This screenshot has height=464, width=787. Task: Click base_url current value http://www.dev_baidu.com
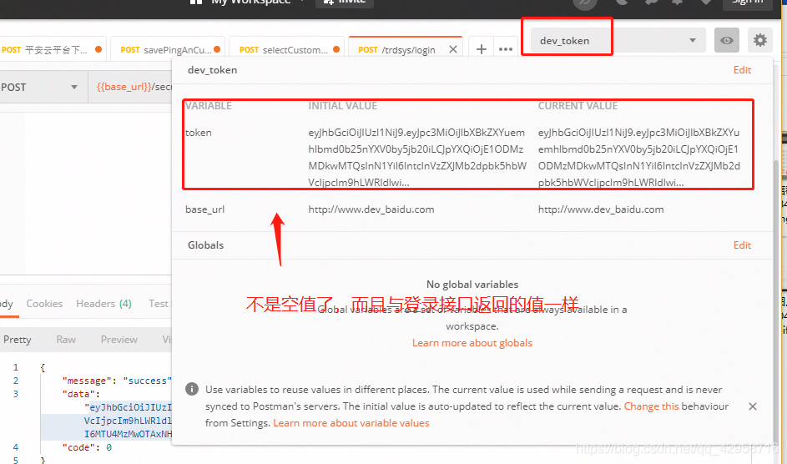pyautogui.click(x=601, y=209)
